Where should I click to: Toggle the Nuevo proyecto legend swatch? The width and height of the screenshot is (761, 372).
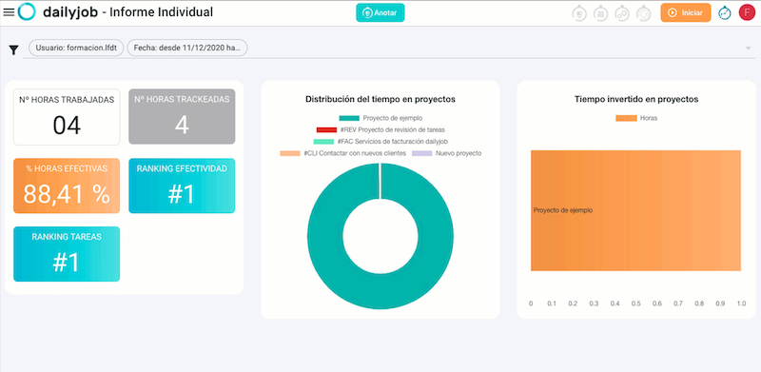[421, 153]
